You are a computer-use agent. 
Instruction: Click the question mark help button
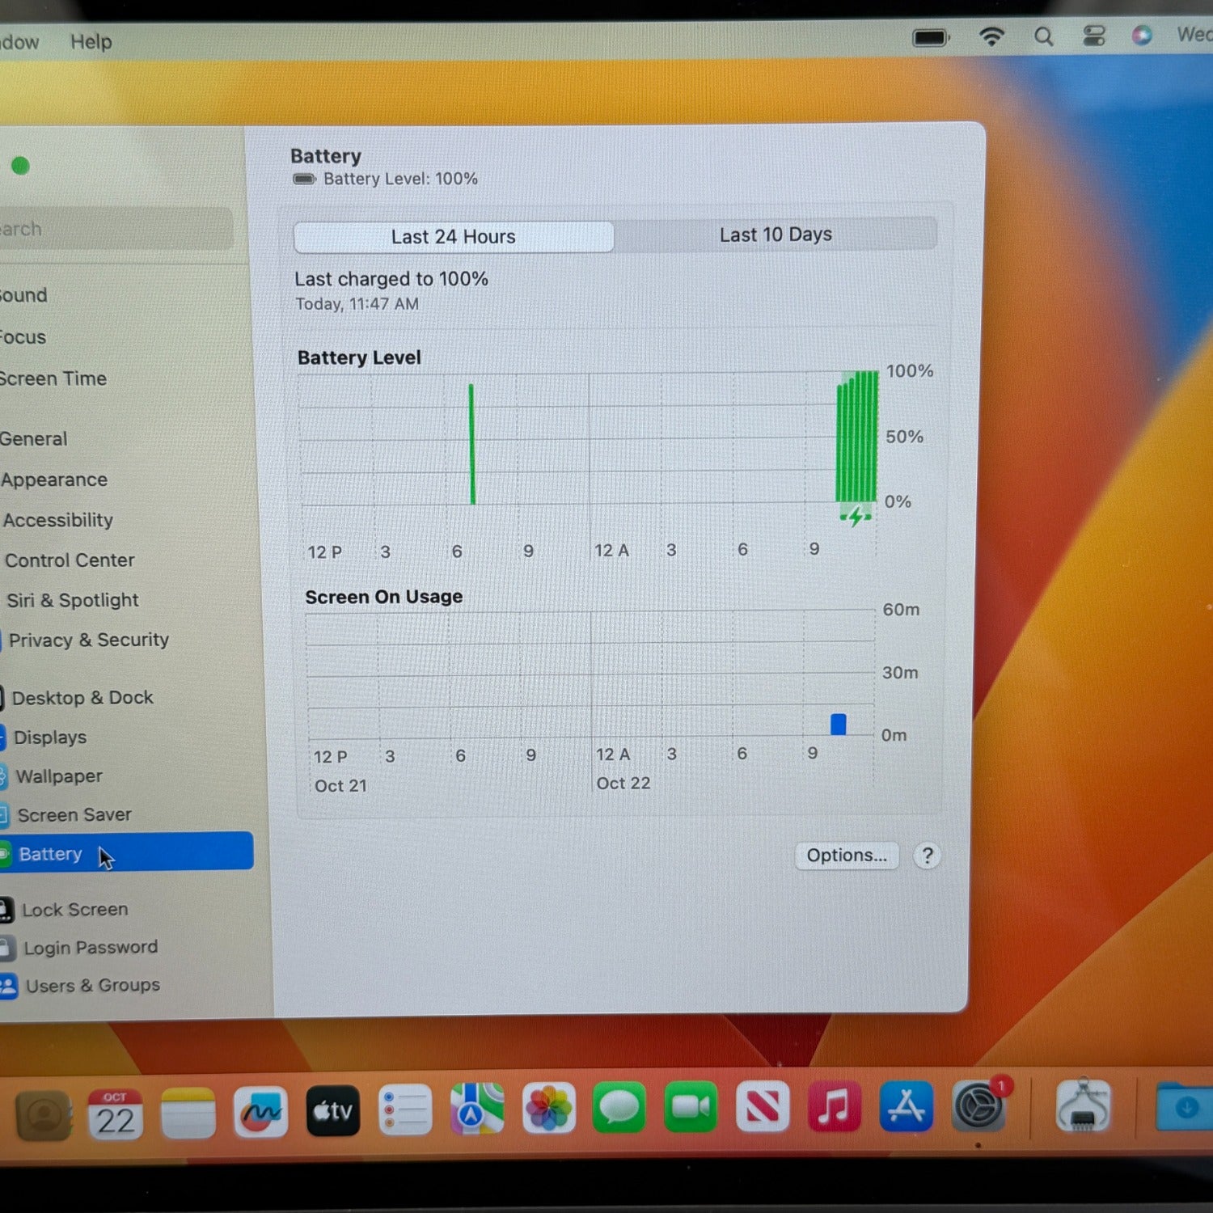coord(927,856)
